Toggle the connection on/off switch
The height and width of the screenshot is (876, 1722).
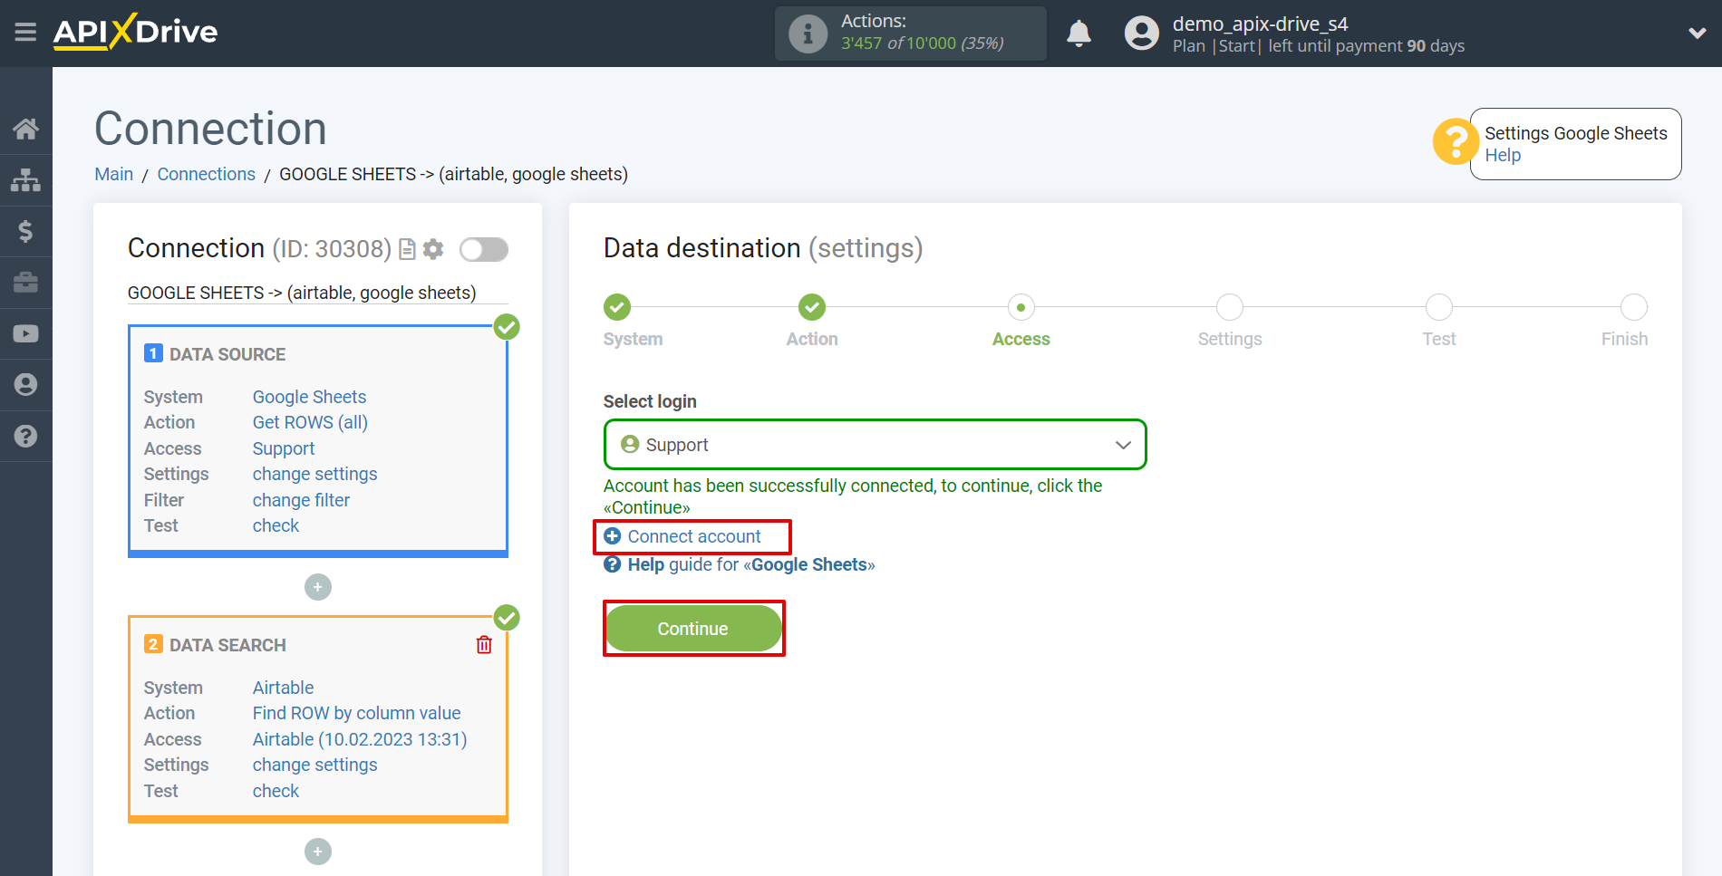coord(484,249)
